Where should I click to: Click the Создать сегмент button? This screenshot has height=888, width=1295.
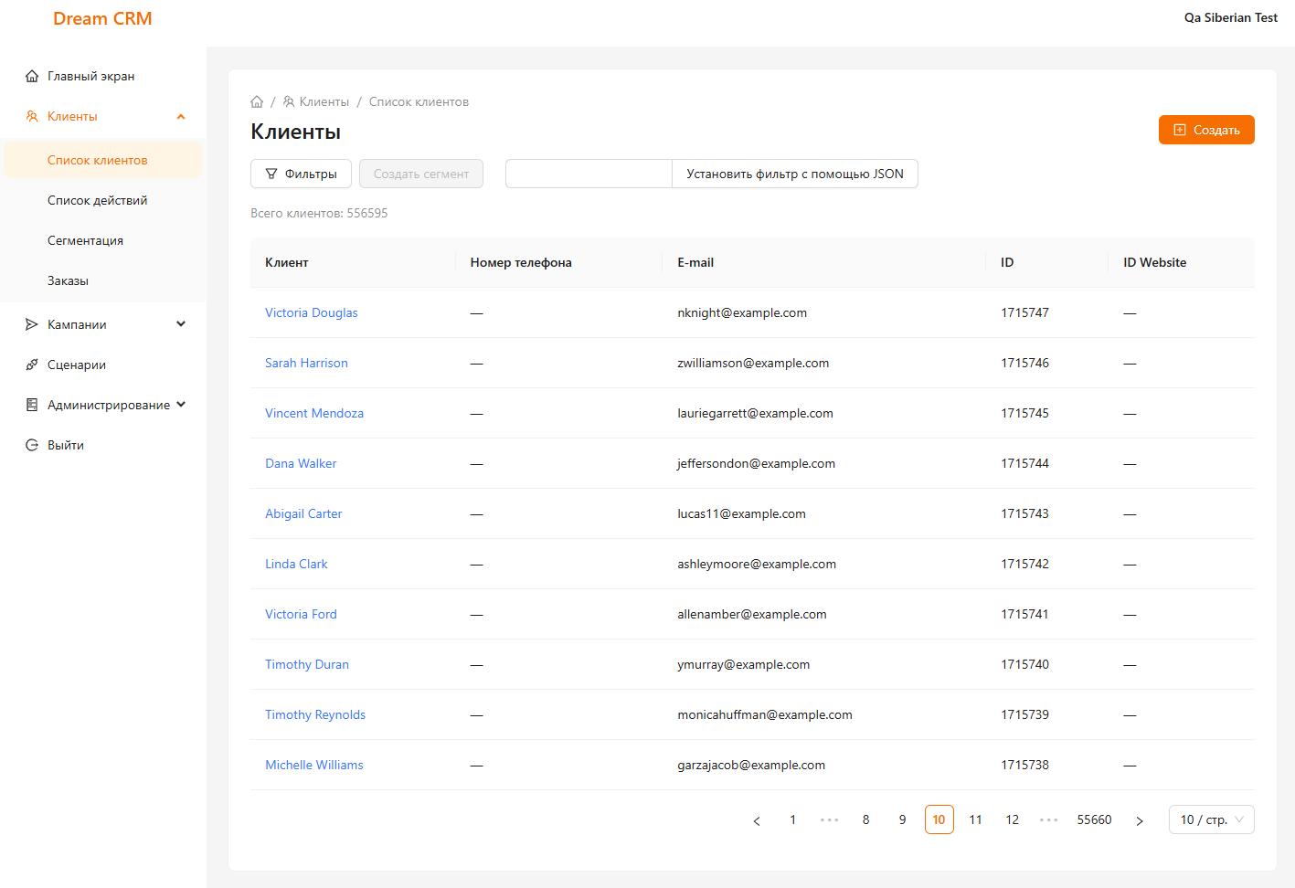421,174
